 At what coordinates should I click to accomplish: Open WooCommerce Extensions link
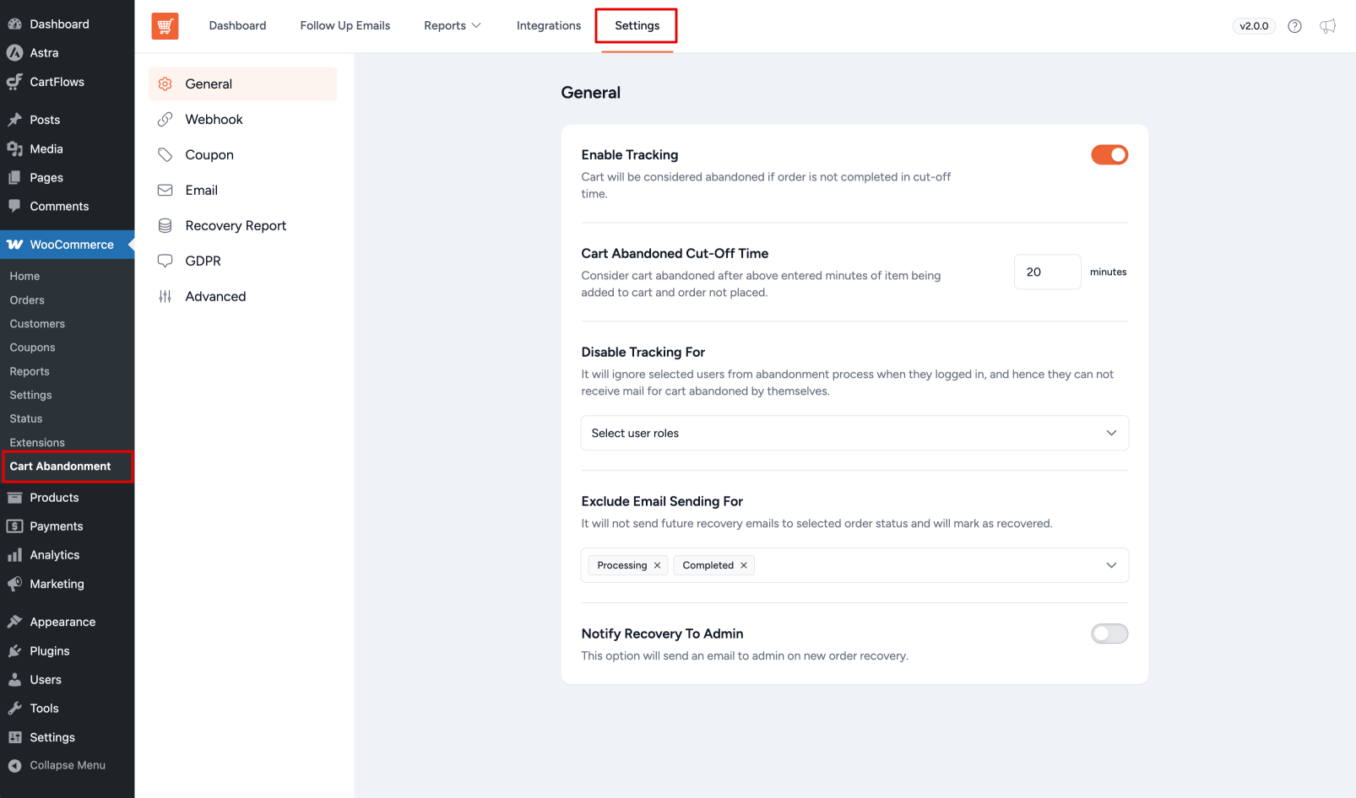coord(37,443)
